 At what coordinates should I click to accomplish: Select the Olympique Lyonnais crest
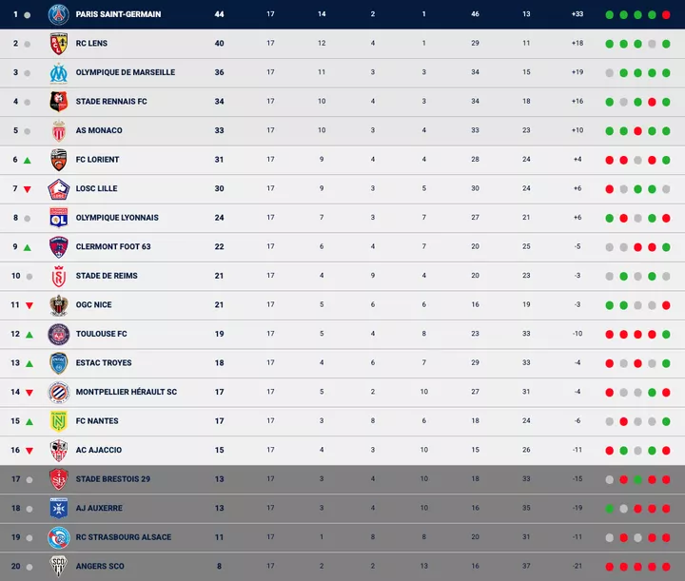point(59,218)
